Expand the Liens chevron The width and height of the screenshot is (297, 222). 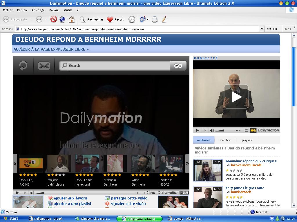pos(295,27)
